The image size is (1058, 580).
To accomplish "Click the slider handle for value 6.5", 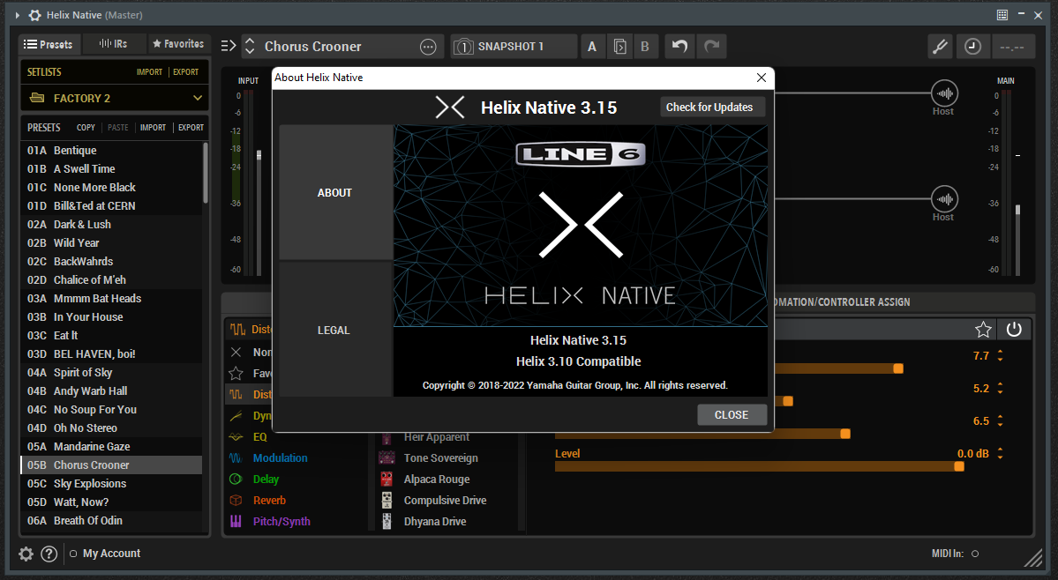I will click(x=844, y=434).
